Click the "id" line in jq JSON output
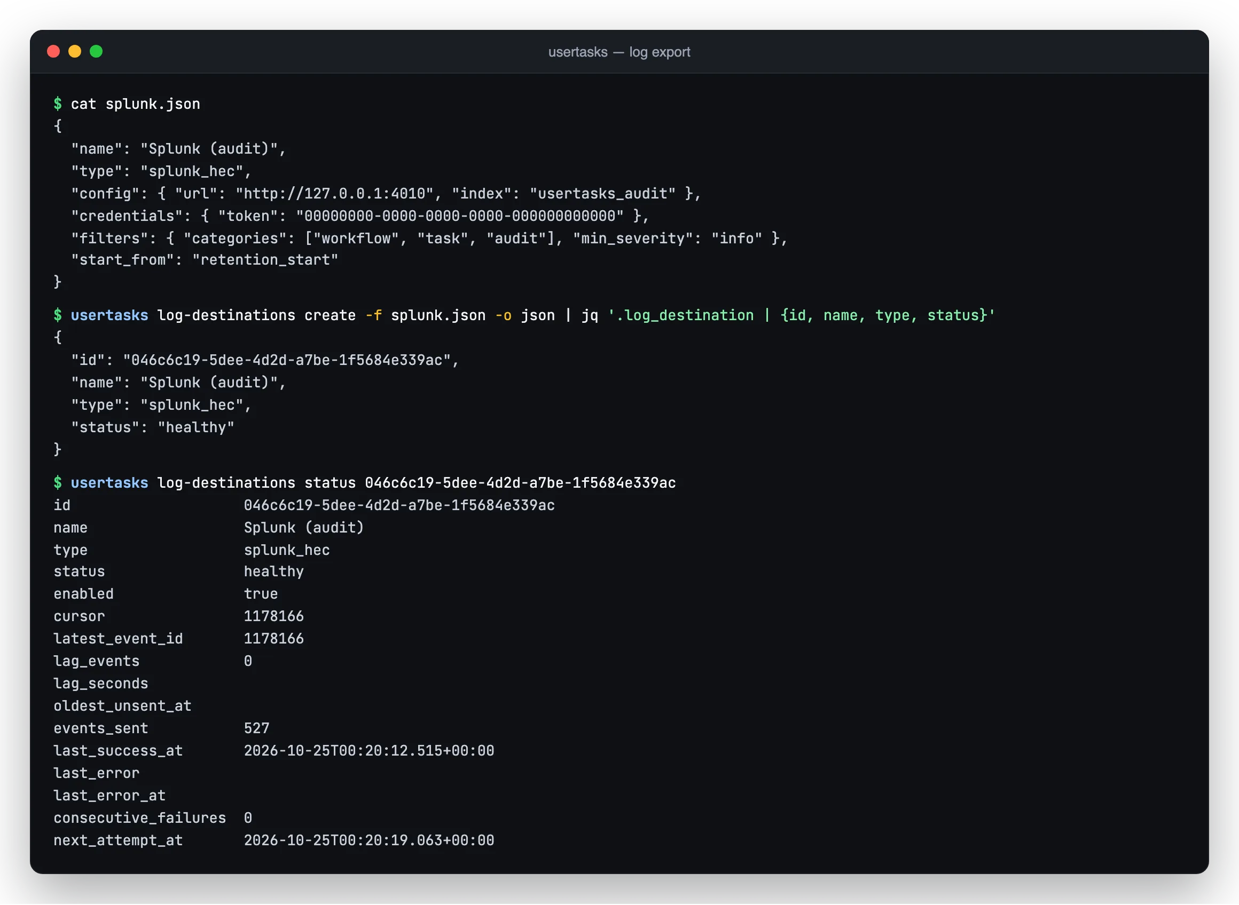 [x=265, y=361]
